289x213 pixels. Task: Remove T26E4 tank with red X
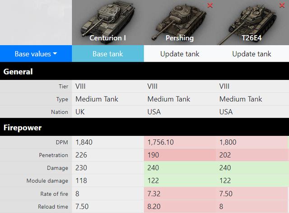click(x=282, y=5)
